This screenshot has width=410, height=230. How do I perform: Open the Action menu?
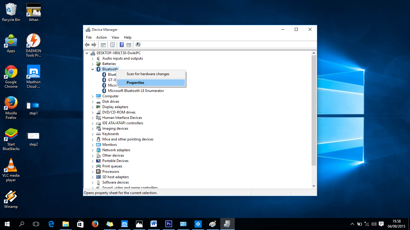pyautogui.click(x=101, y=37)
